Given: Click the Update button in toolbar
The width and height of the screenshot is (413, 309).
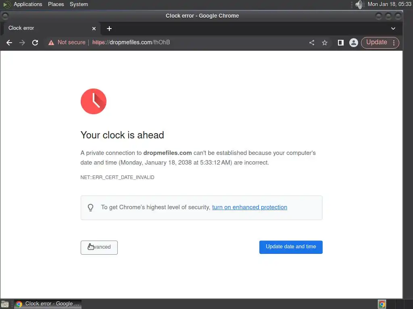Looking at the screenshot, I should [377, 42].
